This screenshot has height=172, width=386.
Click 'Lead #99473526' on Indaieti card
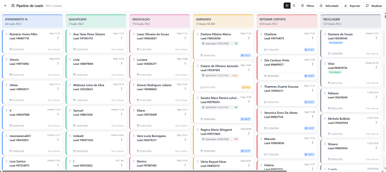[x=83, y=140]
